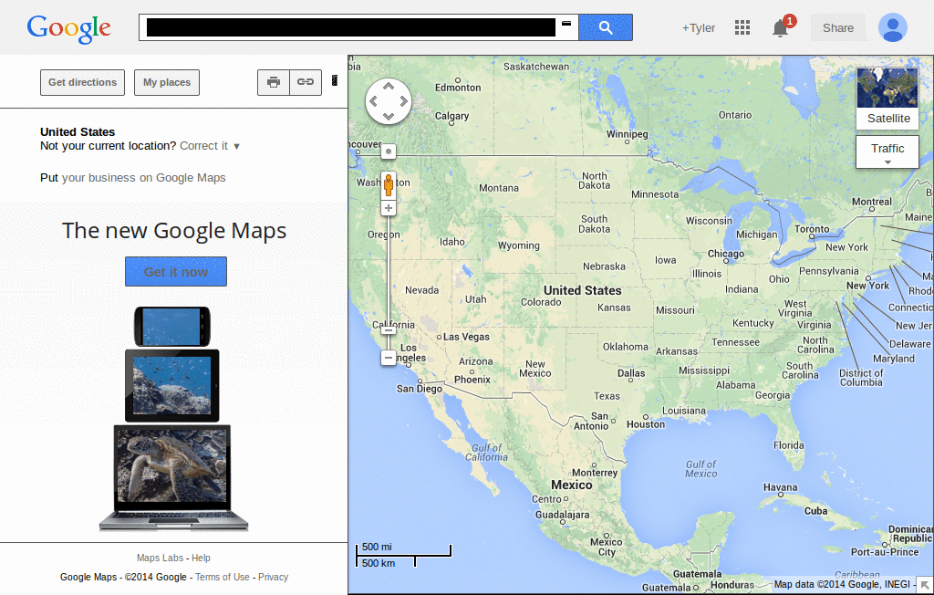Expand the Traffic layers dropdown arrow

(x=887, y=162)
